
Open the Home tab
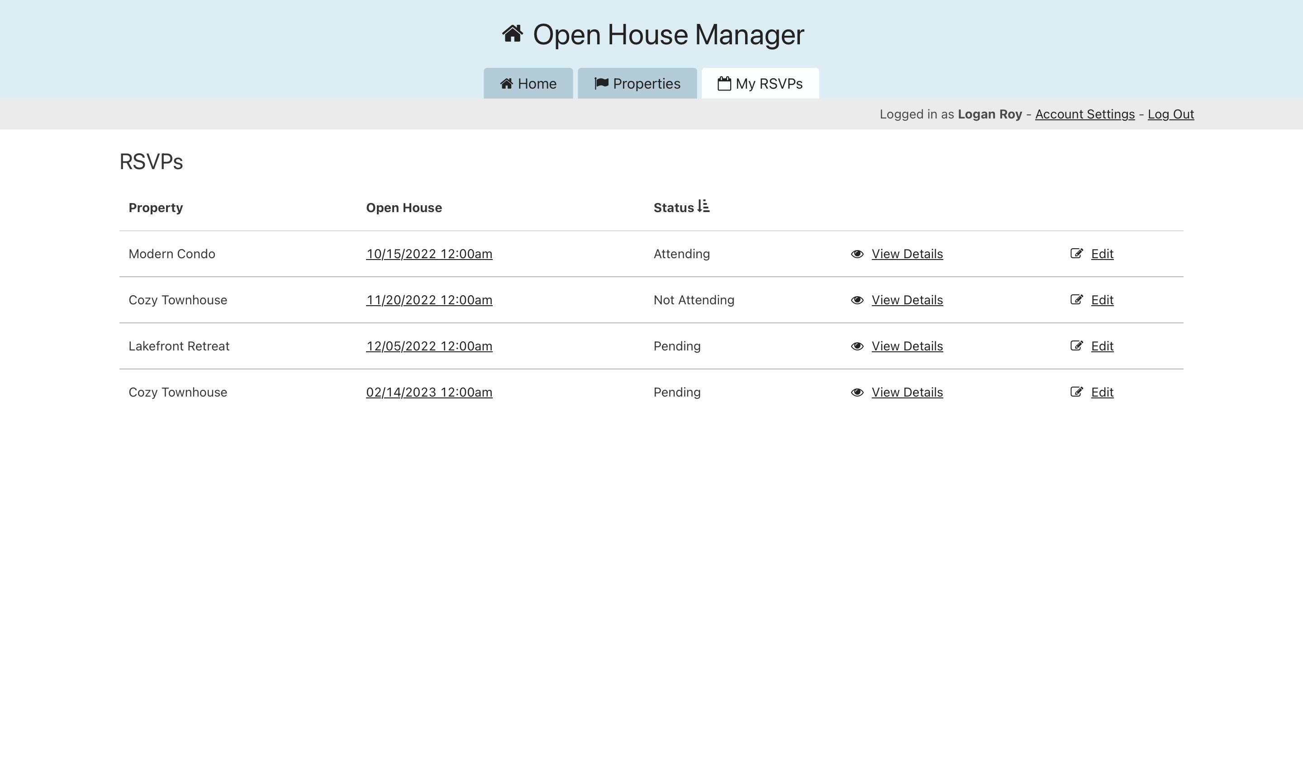pos(528,84)
